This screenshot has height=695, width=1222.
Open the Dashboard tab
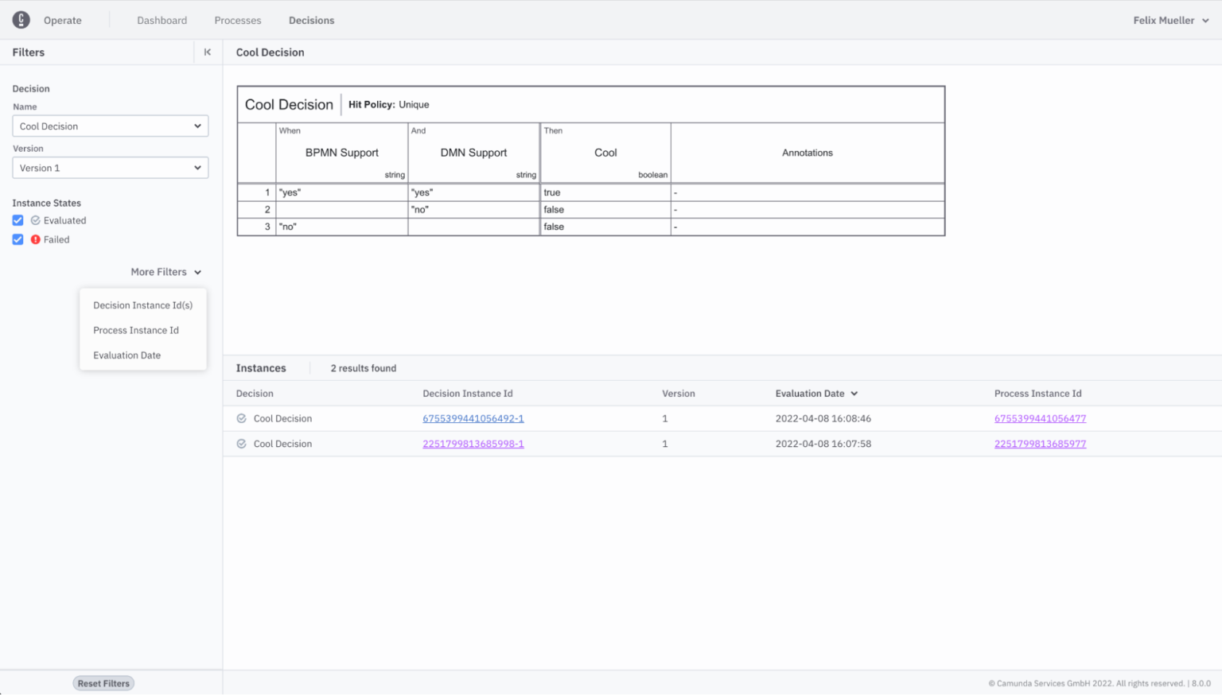pyautogui.click(x=162, y=20)
